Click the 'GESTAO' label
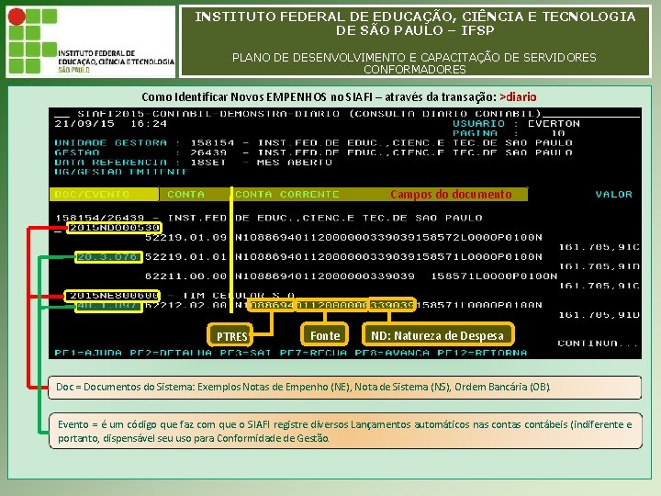The width and height of the screenshot is (661, 496). pyautogui.click(x=77, y=152)
